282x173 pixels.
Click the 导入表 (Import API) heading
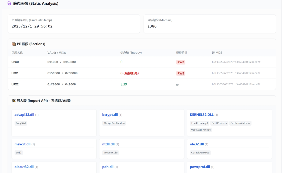44,101
